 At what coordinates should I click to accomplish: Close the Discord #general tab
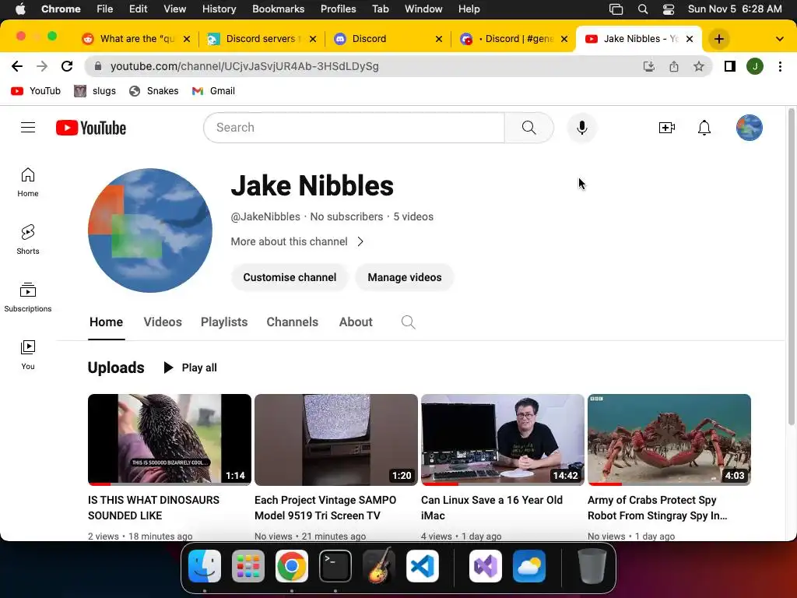(x=564, y=39)
